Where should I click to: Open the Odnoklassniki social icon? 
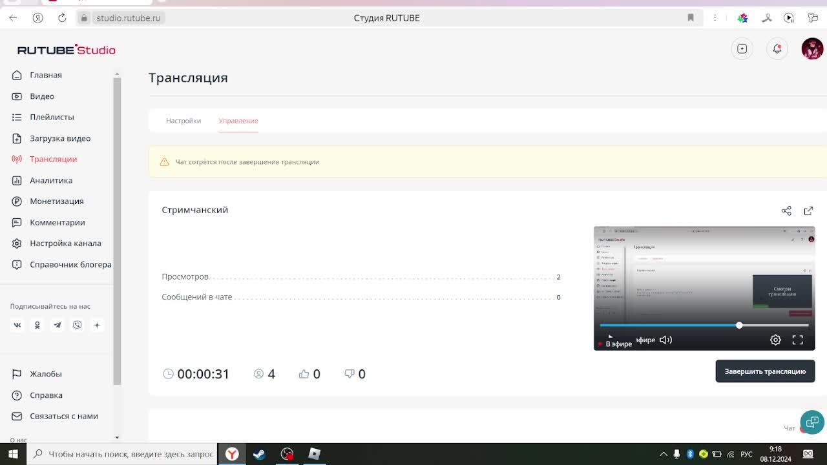pos(37,325)
